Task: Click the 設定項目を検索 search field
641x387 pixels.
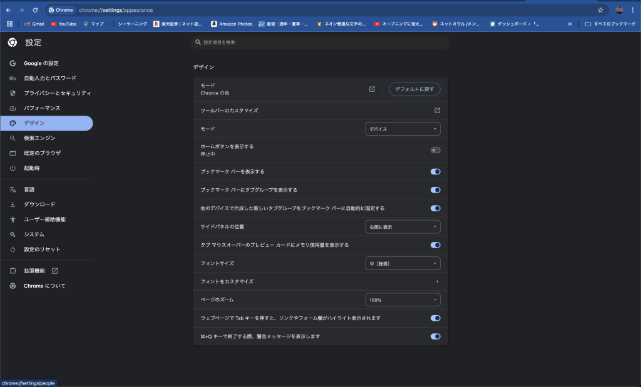Action: [320, 43]
